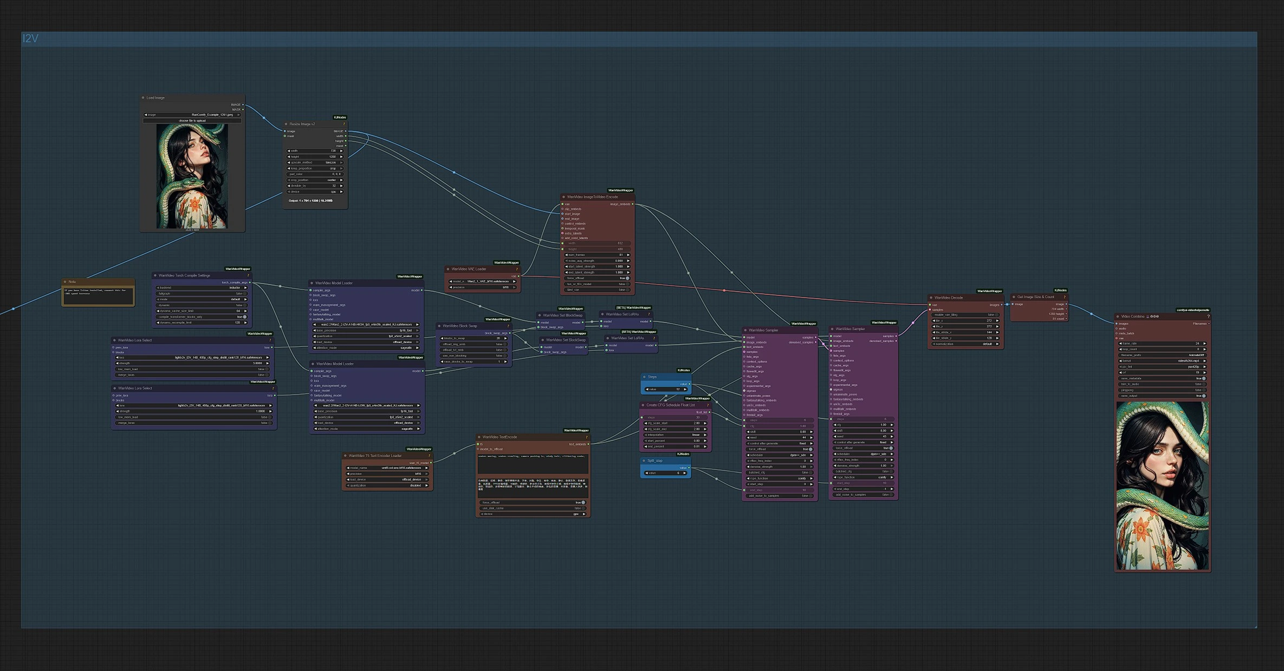
Task: Open the LOW noise Wan2.2 model file dropdown
Action: (367, 405)
